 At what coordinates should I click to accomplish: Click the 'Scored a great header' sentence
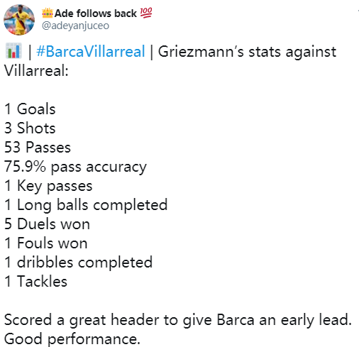click(178, 320)
